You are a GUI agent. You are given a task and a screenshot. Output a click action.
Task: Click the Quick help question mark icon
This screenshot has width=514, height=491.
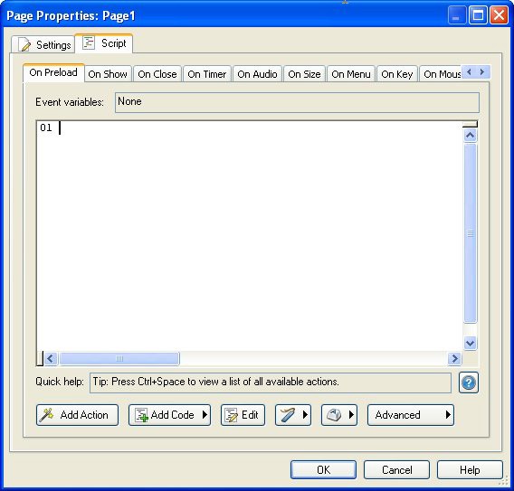pyautogui.click(x=469, y=382)
